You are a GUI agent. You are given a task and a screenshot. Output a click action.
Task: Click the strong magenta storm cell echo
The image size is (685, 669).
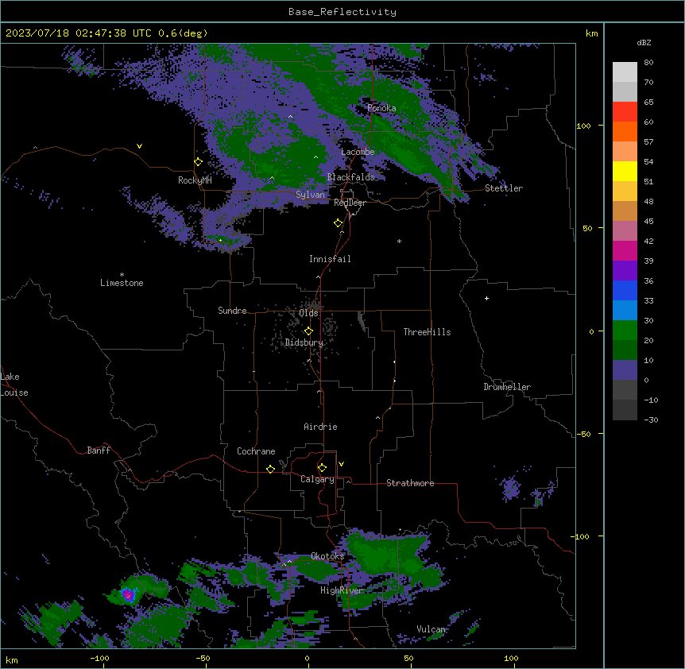pyautogui.click(x=128, y=594)
